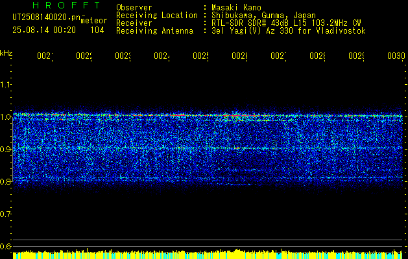Viewport: 408px width, 259px height.
Task: Click the 1.1 frequency axis label
Action: tap(5, 84)
